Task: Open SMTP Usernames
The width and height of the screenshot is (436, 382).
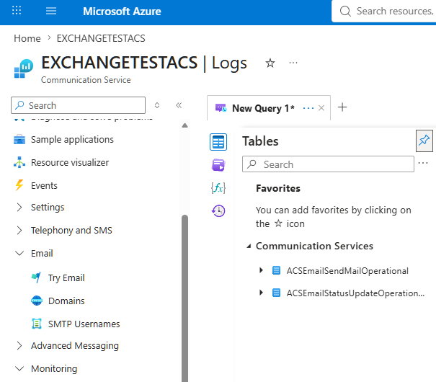Action: [84, 324]
